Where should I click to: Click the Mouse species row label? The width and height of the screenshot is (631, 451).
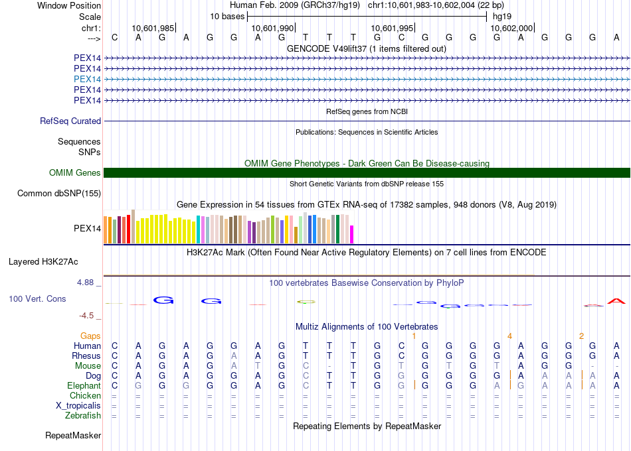pyautogui.click(x=88, y=365)
